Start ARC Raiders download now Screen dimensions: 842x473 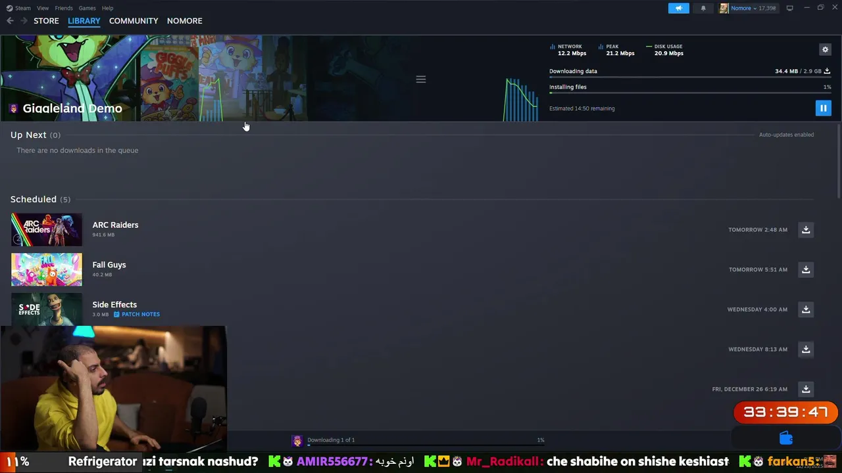tap(806, 230)
